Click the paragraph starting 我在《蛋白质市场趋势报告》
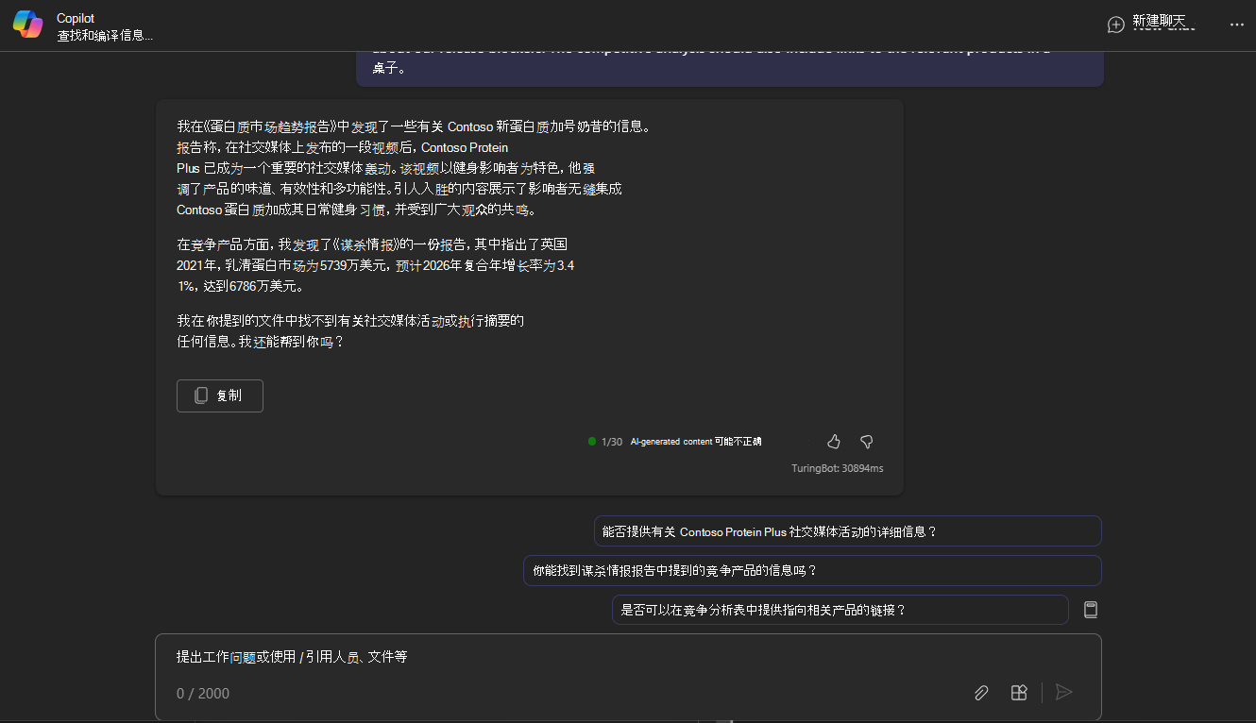Image resolution: width=1256 pixels, height=723 pixels. pos(414,168)
